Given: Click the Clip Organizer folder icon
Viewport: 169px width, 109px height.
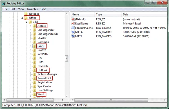Looking at the screenshot, I should tap(34, 30).
